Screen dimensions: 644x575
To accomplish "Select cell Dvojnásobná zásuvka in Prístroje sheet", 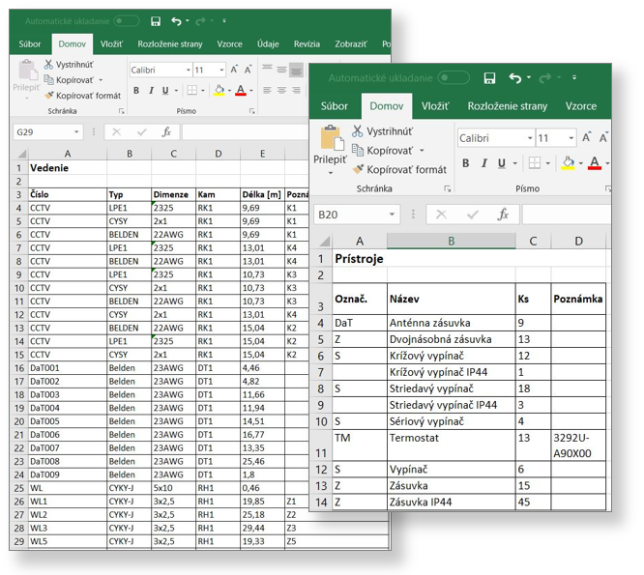I will (x=451, y=339).
